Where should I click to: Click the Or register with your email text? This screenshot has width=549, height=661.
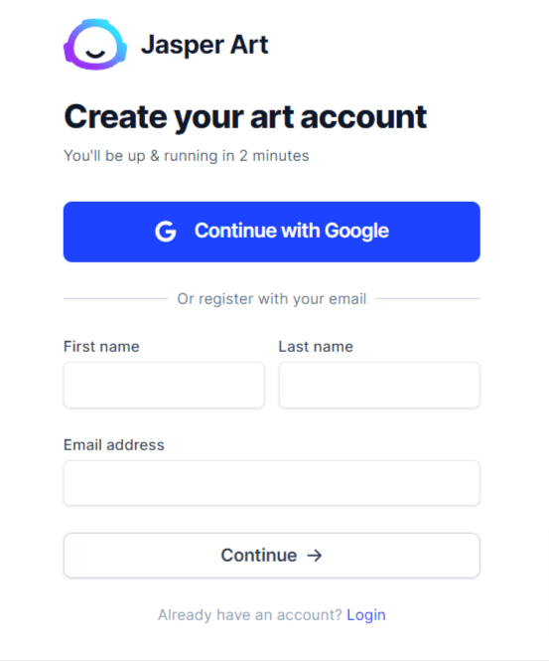point(272,299)
